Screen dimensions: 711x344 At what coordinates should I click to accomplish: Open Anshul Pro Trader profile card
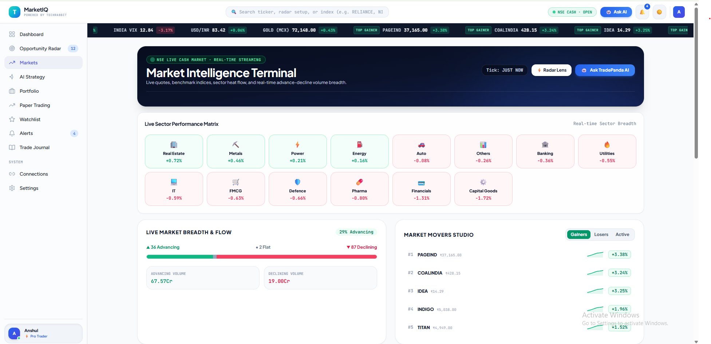click(x=43, y=333)
